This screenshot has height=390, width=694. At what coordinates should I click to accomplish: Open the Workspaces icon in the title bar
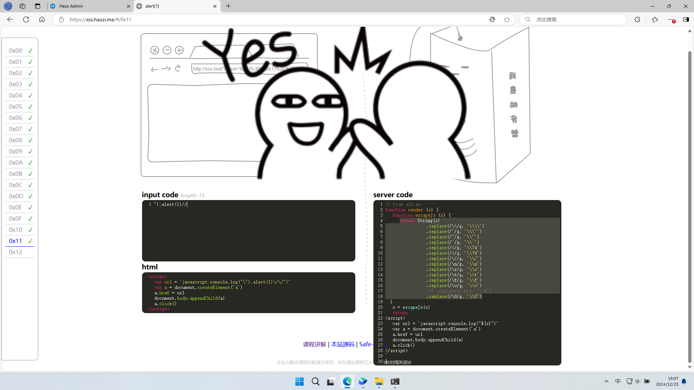point(22,6)
